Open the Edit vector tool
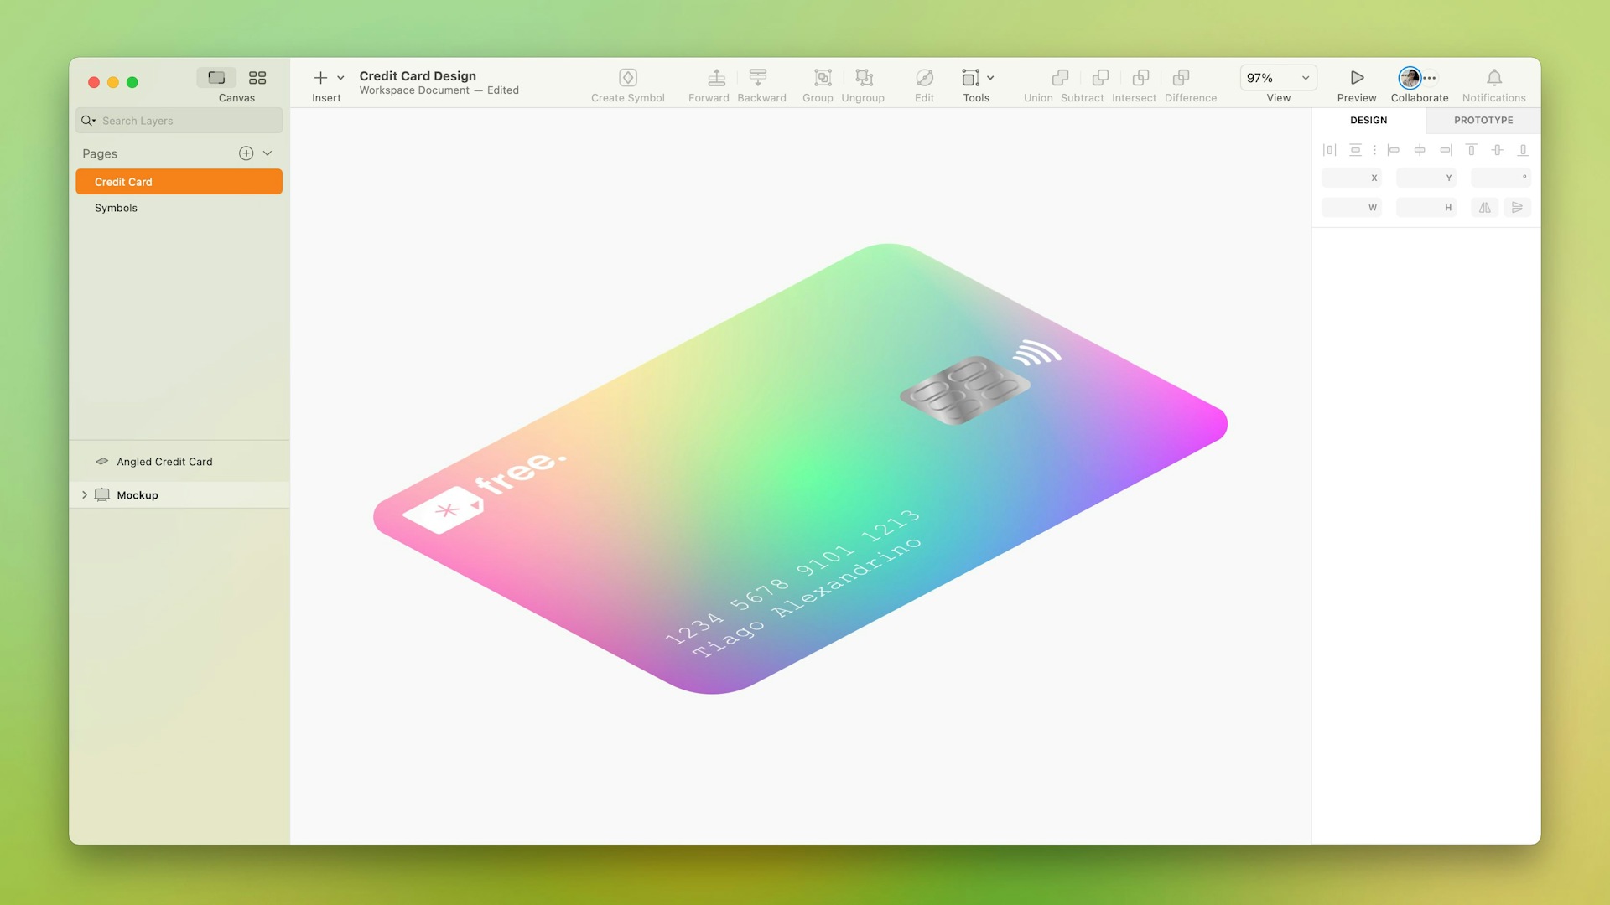The image size is (1610, 905). [x=924, y=77]
